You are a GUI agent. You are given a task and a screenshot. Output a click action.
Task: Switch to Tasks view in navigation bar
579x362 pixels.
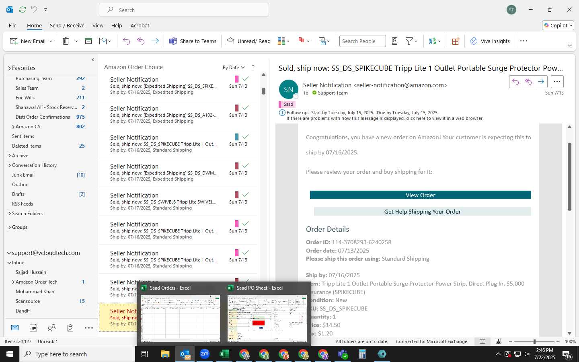pyautogui.click(x=70, y=328)
